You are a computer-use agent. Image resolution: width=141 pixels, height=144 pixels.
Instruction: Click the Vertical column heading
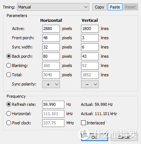90,20
